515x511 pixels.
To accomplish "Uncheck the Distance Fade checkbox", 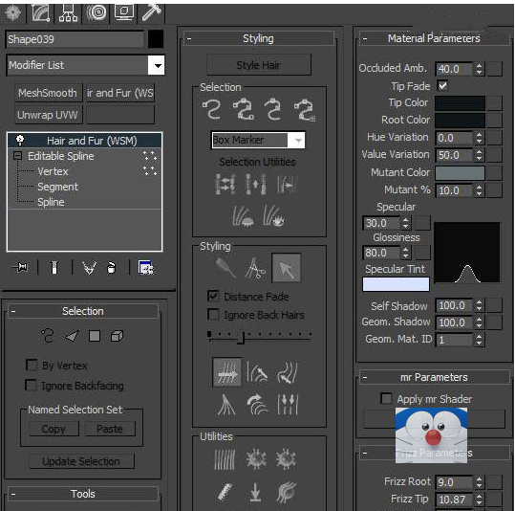I will [x=213, y=296].
